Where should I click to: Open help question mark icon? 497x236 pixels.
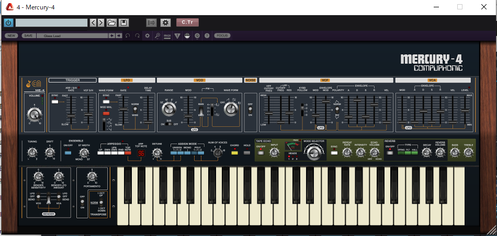207,36
